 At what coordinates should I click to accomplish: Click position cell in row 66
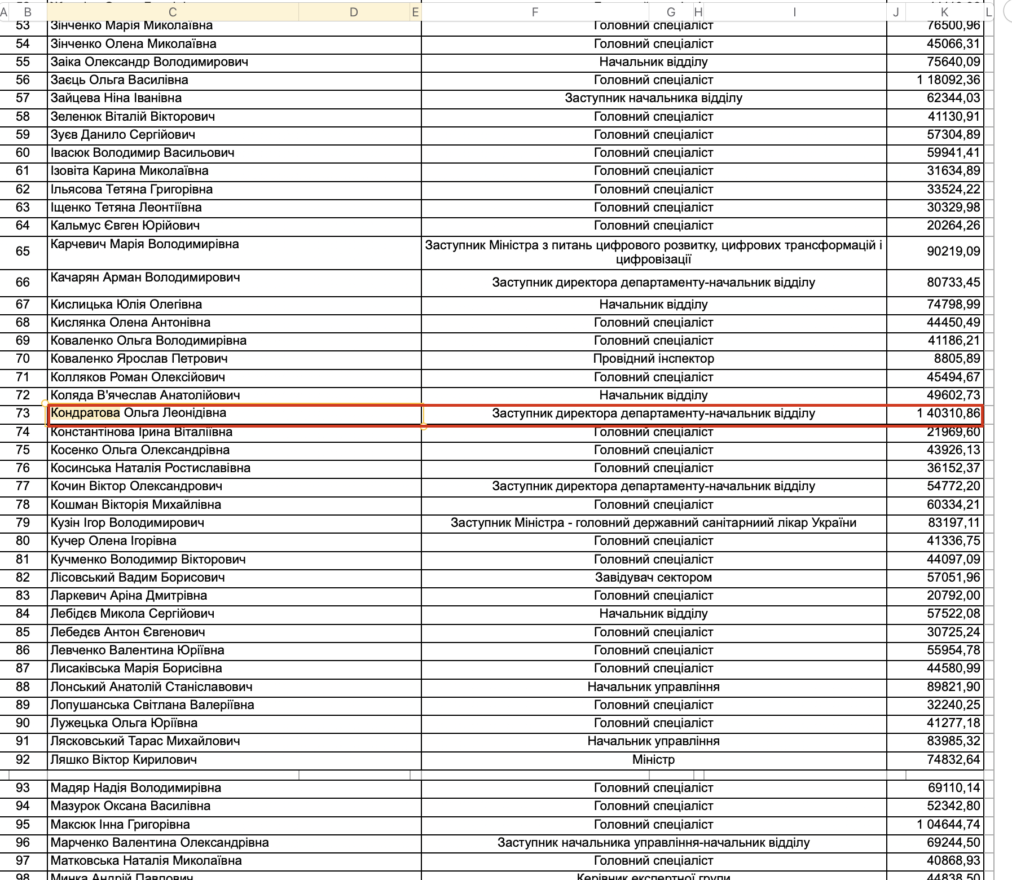[654, 283]
